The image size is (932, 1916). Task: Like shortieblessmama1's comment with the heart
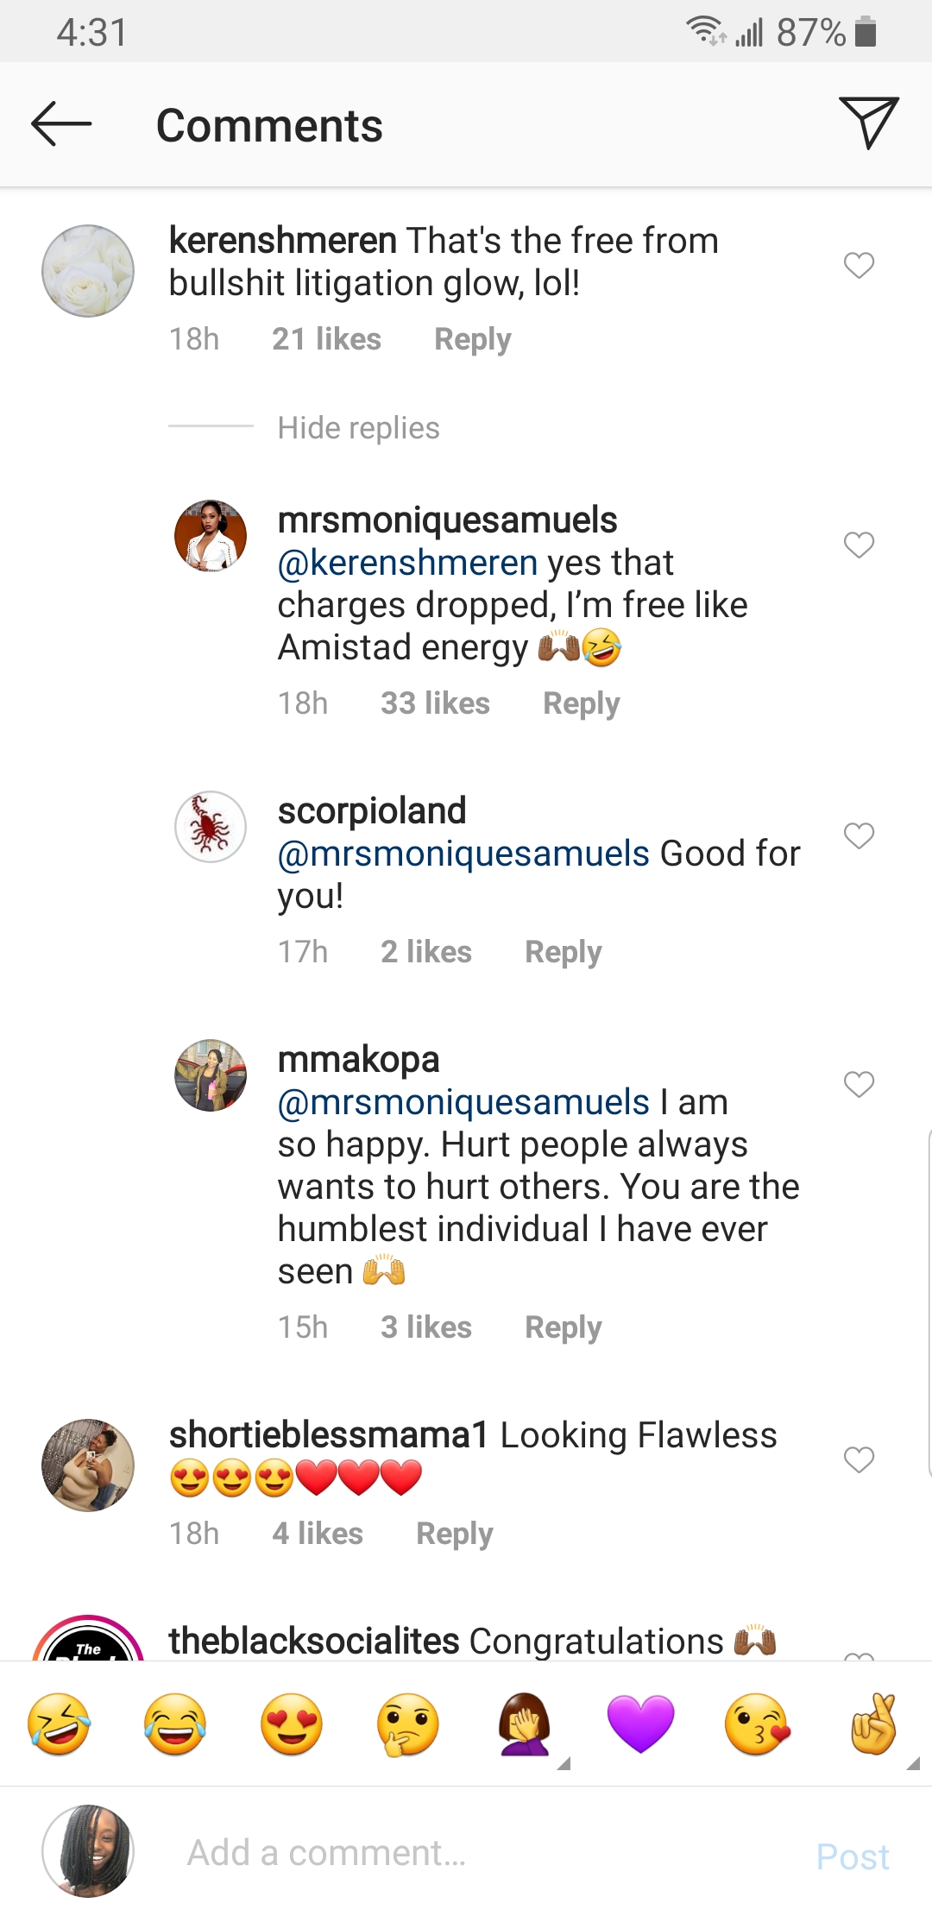[859, 1459]
